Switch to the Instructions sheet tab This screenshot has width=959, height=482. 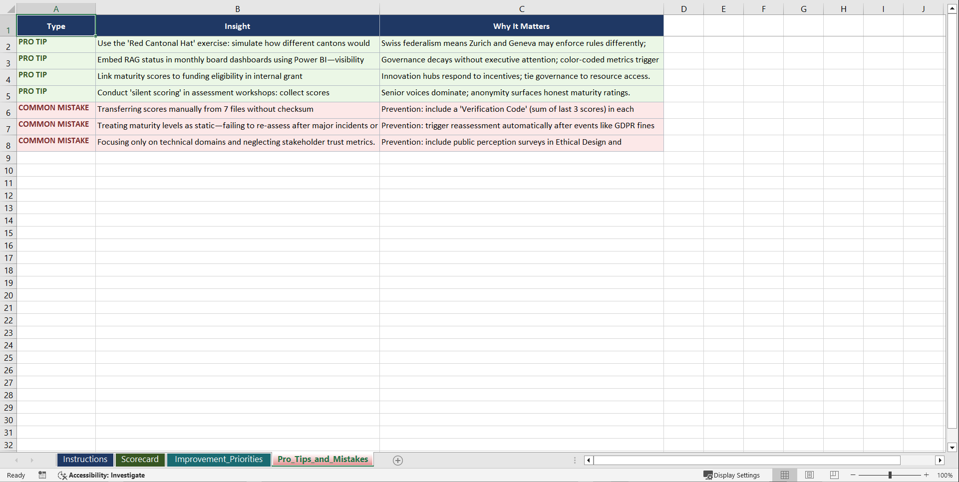point(85,459)
